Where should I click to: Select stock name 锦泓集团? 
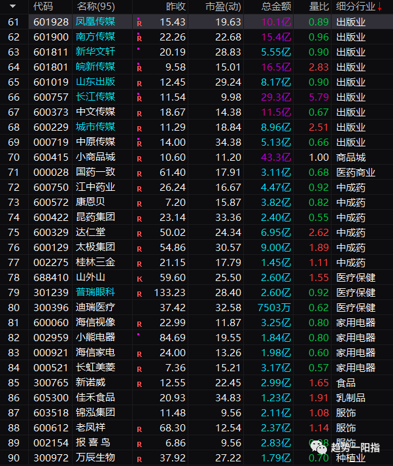pyautogui.click(x=95, y=413)
